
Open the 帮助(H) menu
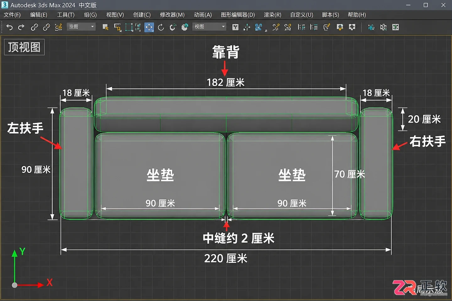click(x=357, y=15)
